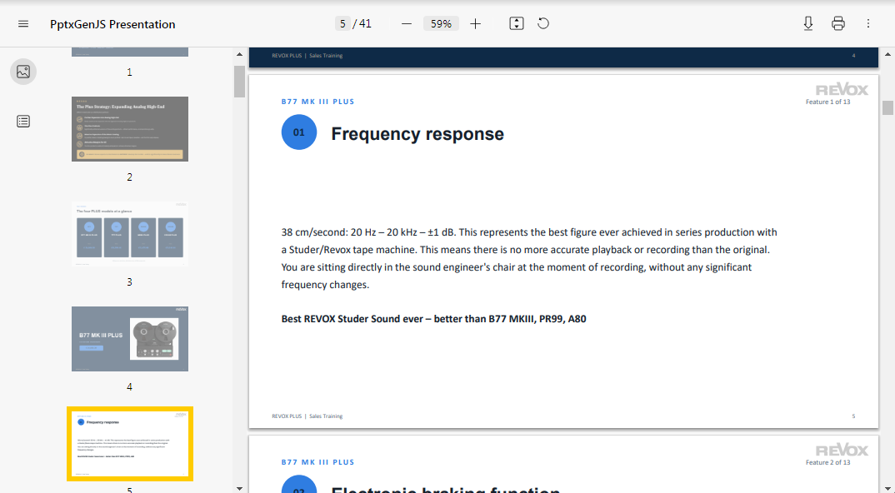Click the main document scrollbar thumb
This screenshot has width=895, height=493.
[x=887, y=108]
